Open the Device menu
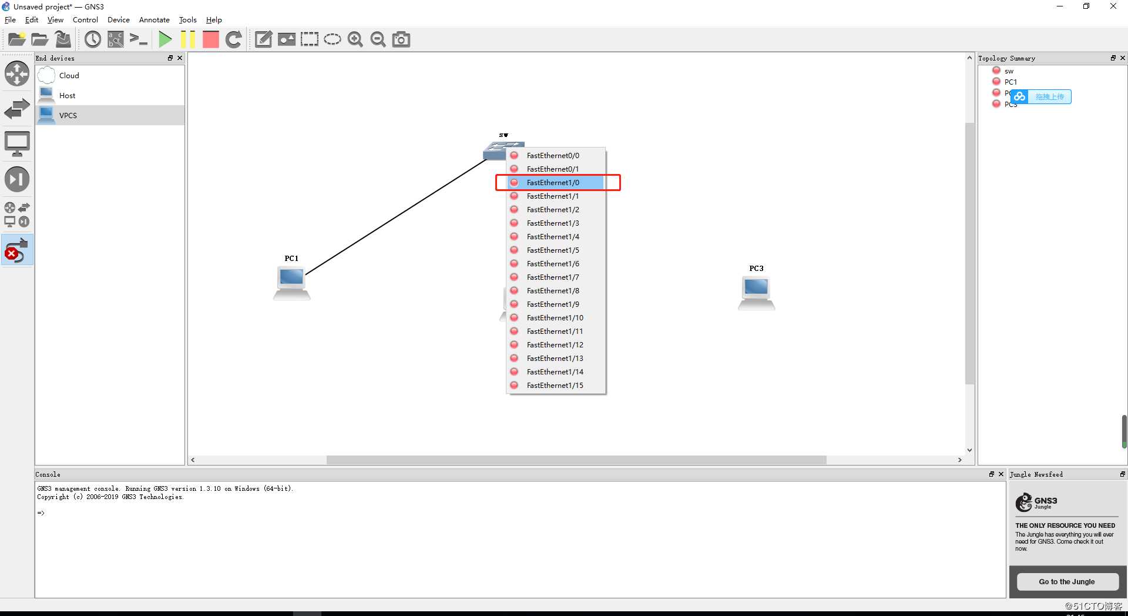 [x=118, y=20]
